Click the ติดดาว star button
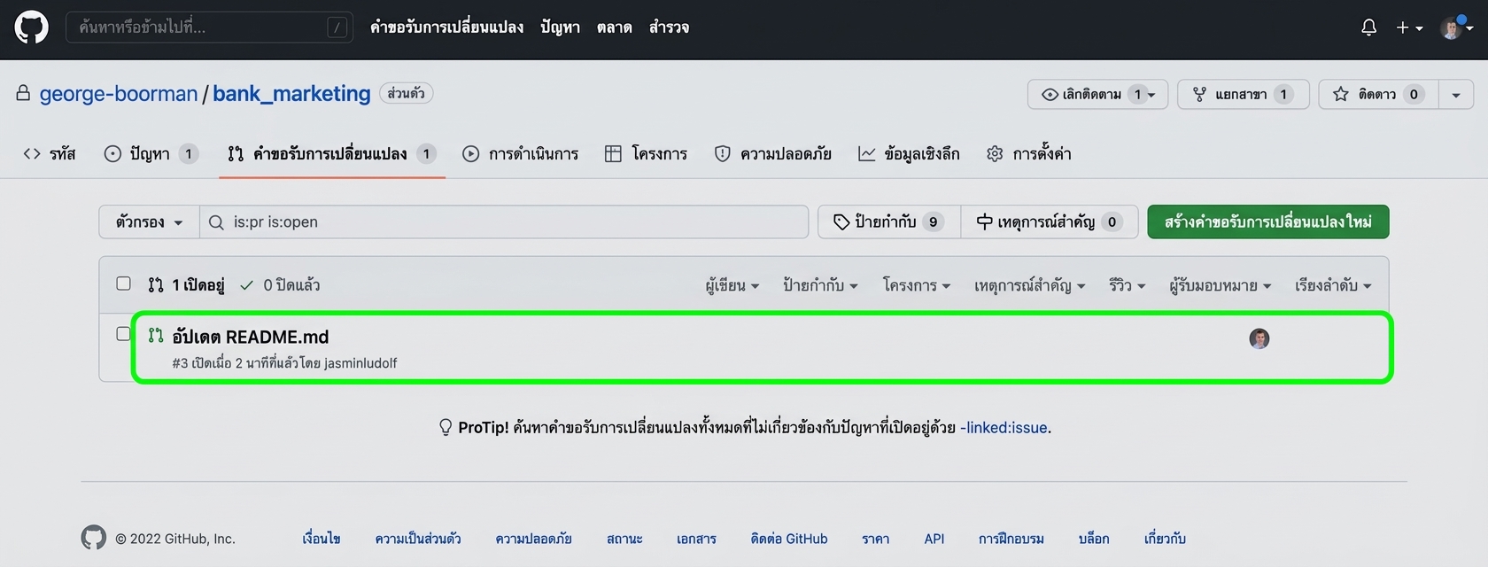This screenshot has width=1488, height=567. tap(1378, 94)
